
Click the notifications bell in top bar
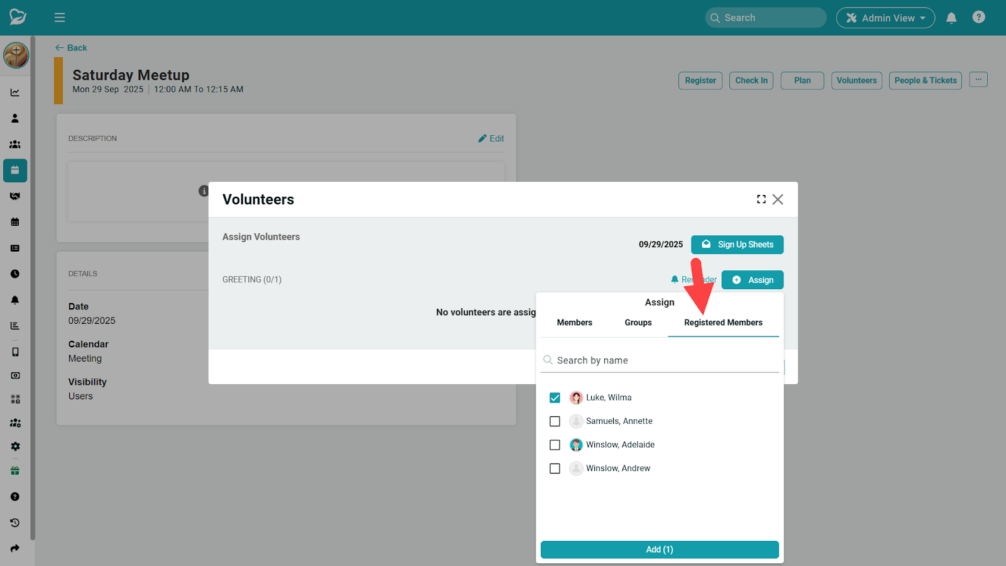(951, 18)
